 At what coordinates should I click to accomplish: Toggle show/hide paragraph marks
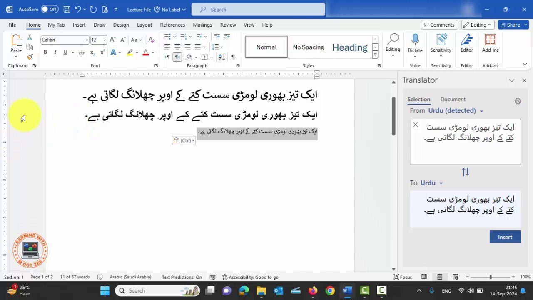[x=233, y=57]
